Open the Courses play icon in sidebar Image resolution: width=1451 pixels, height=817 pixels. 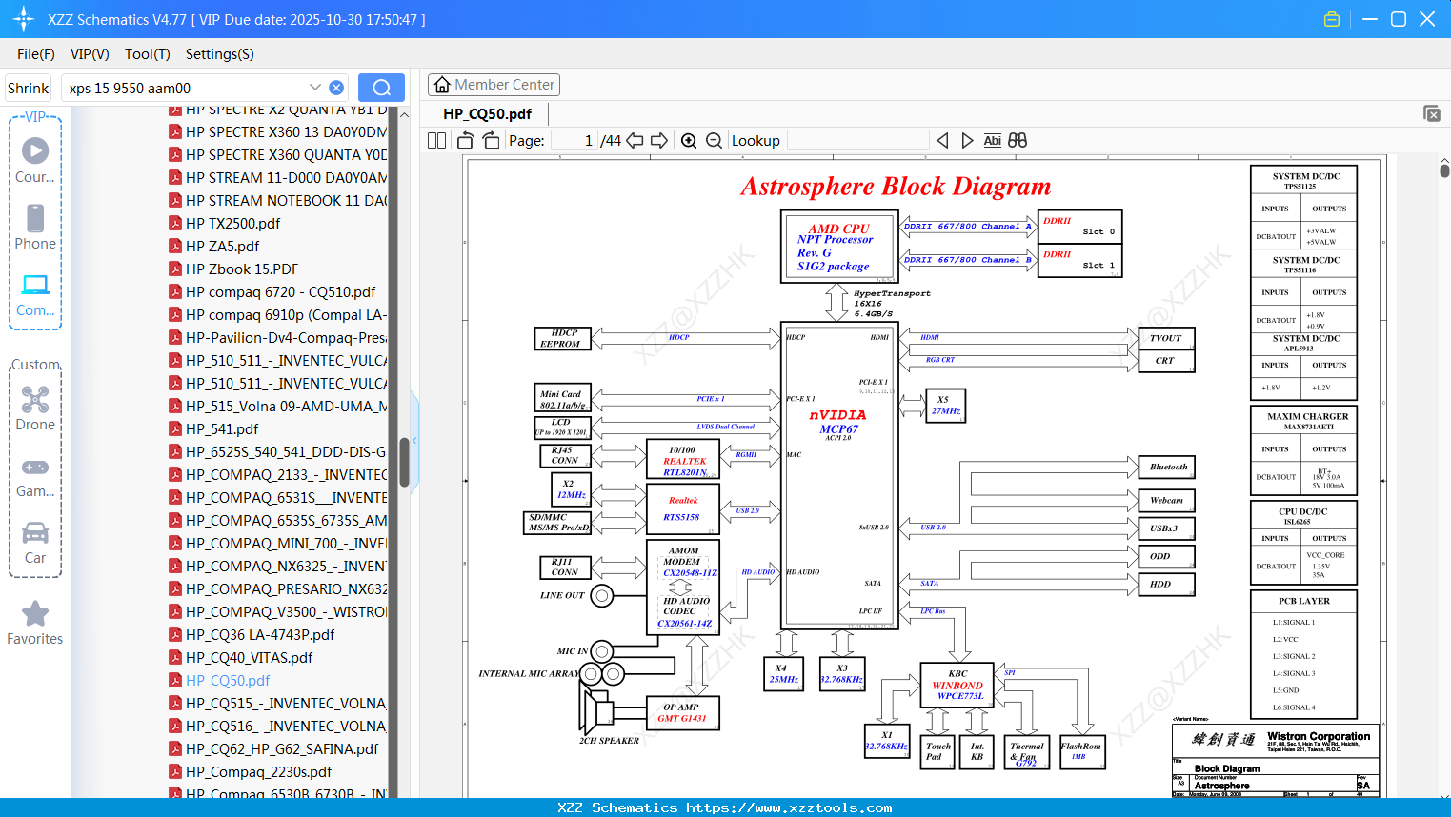(x=35, y=150)
